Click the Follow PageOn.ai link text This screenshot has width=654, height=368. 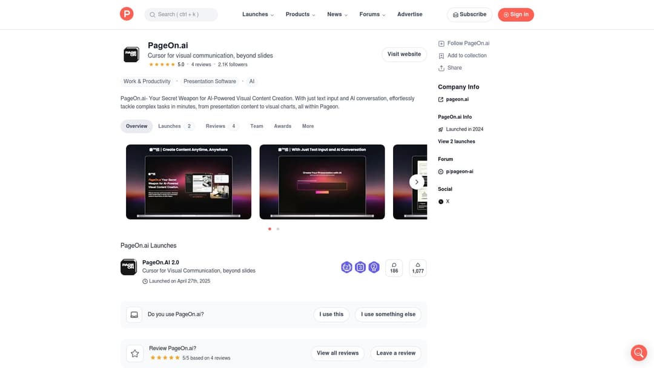468,44
